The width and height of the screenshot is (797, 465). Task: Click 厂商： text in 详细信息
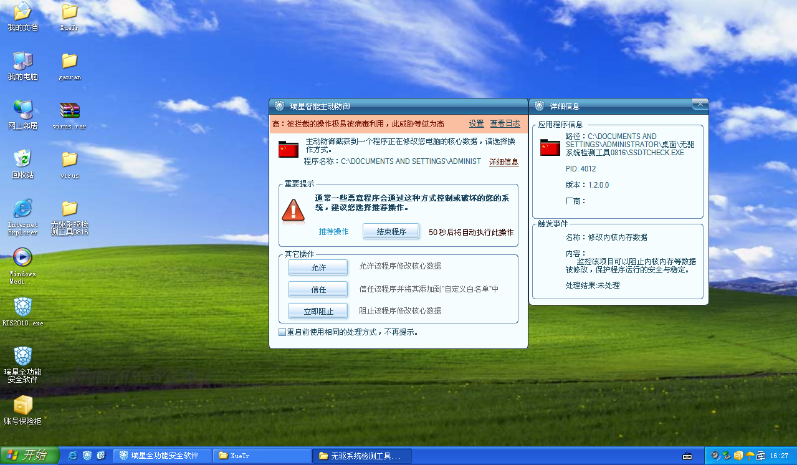(x=576, y=201)
